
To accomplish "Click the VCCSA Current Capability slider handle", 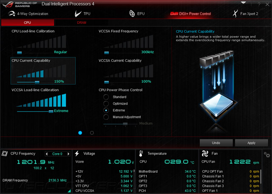I will pos(107,82).
